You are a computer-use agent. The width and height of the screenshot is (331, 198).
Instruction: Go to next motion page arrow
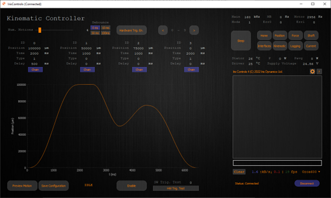[x=194, y=30]
